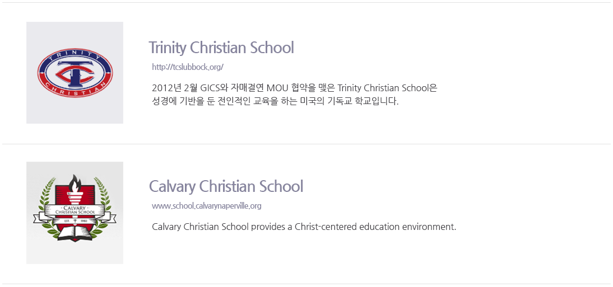Visit the http://tcslubbock.org/ link

click(188, 67)
